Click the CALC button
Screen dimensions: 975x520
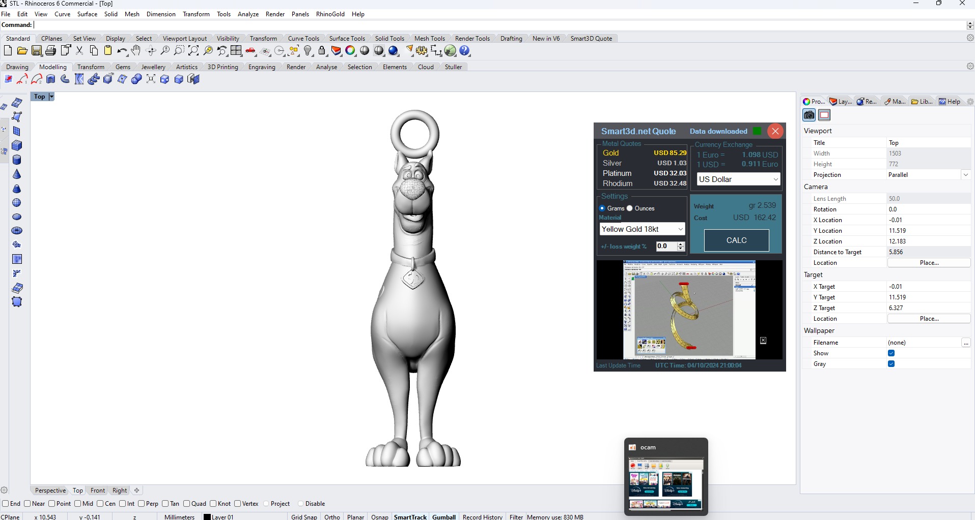(x=736, y=240)
